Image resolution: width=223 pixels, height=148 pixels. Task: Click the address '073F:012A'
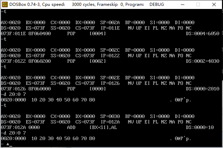tap(13, 127)
